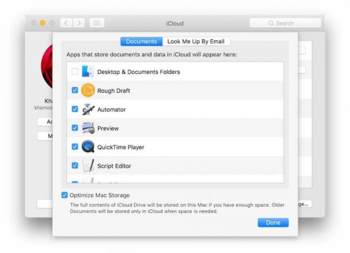Click the Desktop & Documents Folders Finder icon

coord(88,72)
